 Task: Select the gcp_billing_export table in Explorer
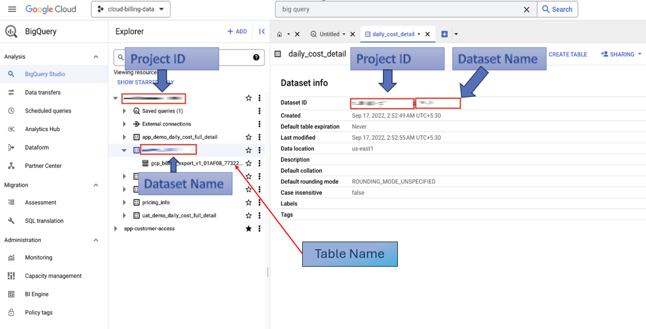[197, 163]
